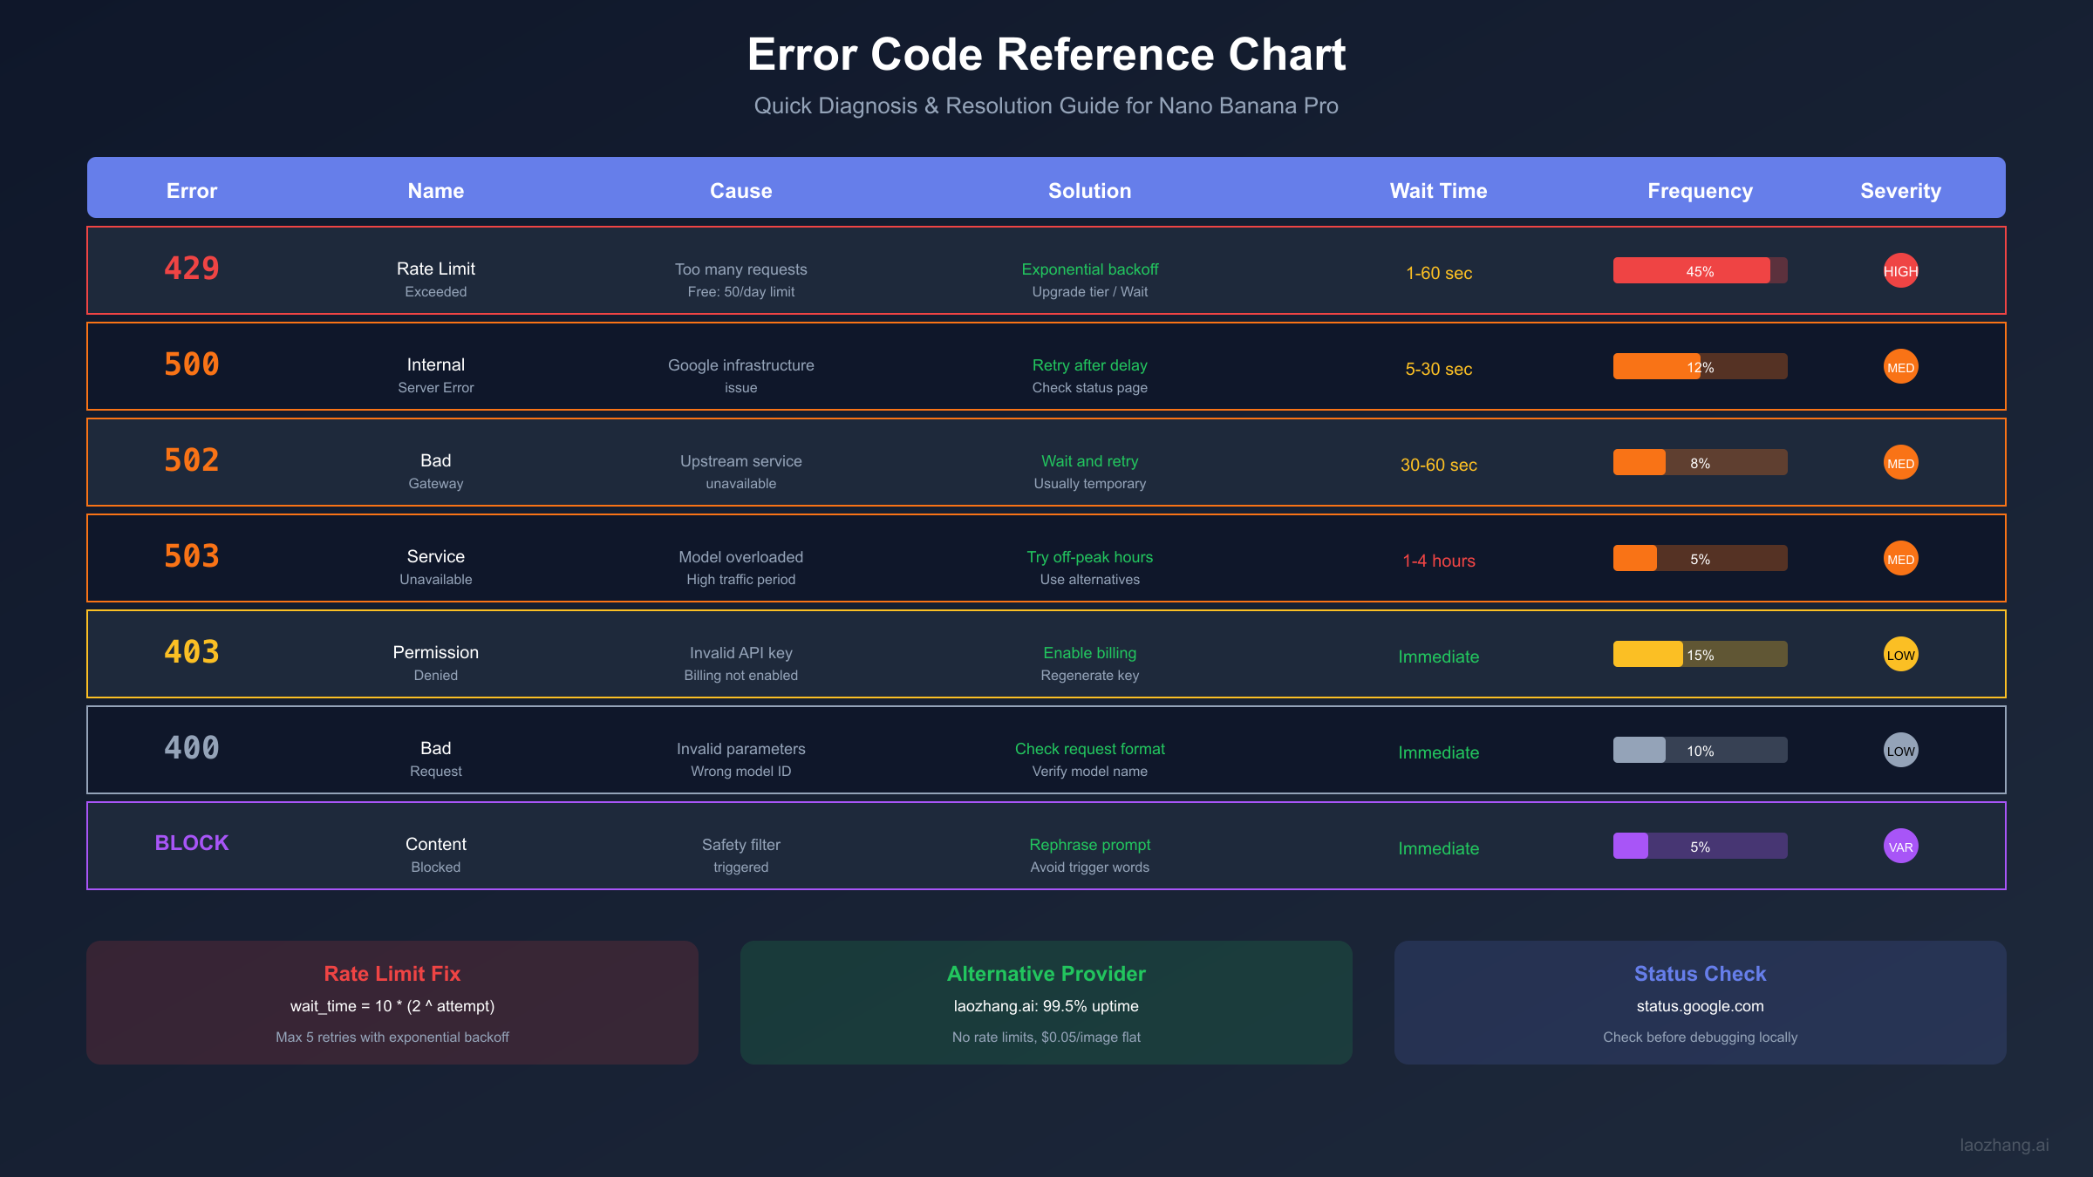The width and height of the screenshot is (2093, 1177).
Task: Select the MED severity badge on the 500 row
Action: pos(1900,366)
